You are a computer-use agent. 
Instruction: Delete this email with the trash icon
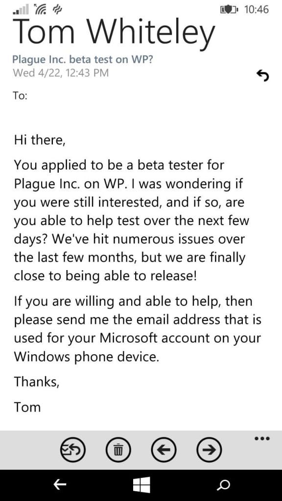[x=118, y=450]
